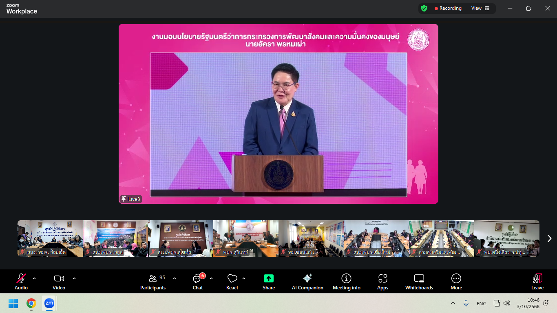Expand video options arrow

(74, 278)
